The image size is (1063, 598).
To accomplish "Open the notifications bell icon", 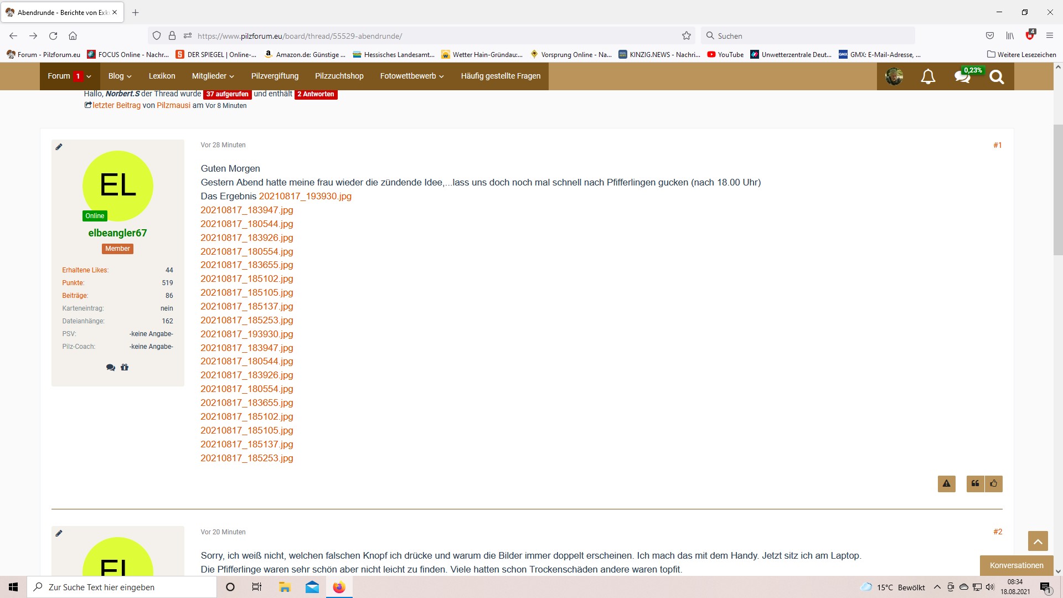I will 928,76.
